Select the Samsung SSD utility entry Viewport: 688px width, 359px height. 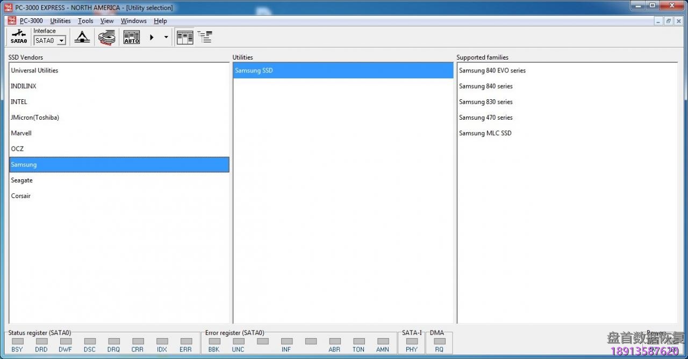(254, 70)
